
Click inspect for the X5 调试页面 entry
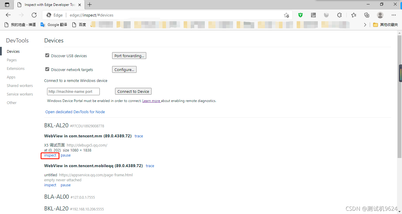(x=50, y=155)
